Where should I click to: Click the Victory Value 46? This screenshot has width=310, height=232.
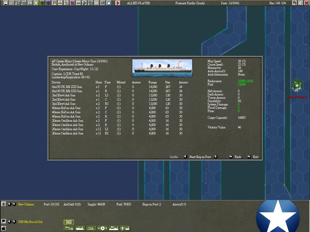coord(239,127)
